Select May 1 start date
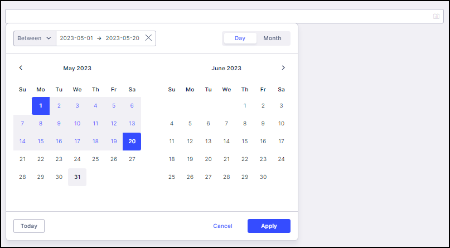450x248 pixels. click(41, 106)
